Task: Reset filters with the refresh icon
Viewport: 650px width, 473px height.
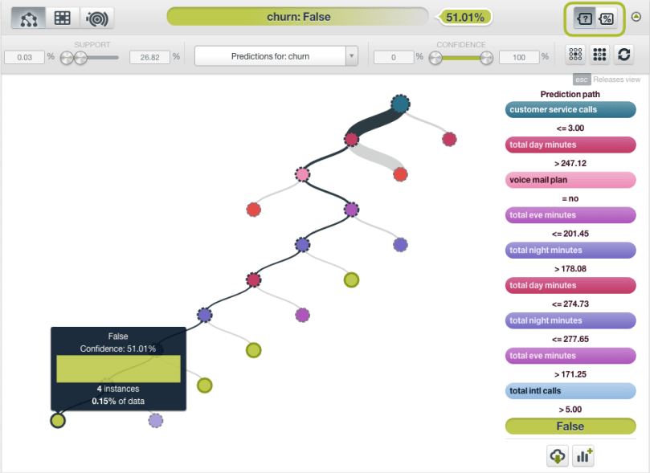Action: pos(623,55)
